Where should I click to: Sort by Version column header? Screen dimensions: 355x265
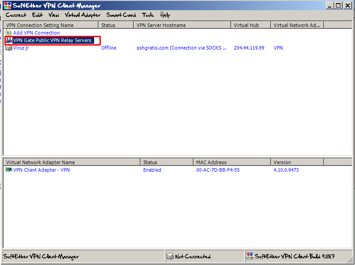(x=298, y=162)
